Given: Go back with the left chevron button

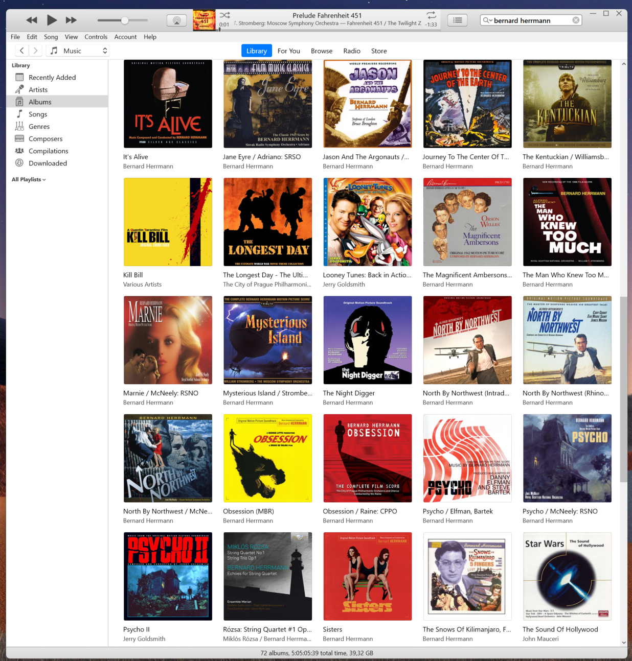Looking at the screenshot, I should [x=21, y=51].
